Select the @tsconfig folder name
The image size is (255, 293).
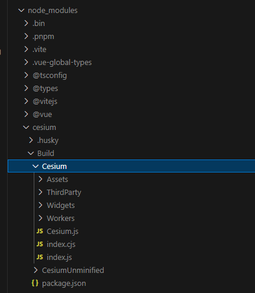click(x=50, y=76)
